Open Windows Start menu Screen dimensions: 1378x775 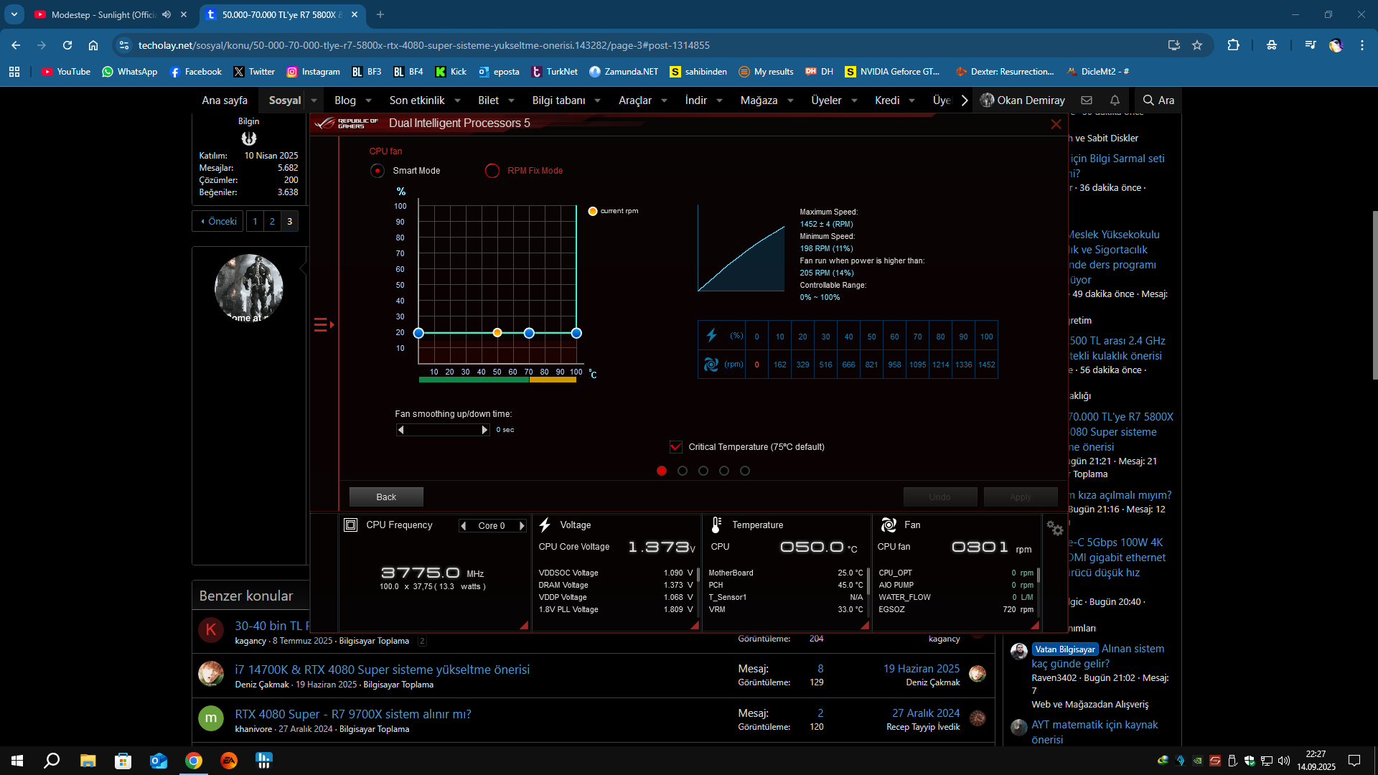point(17,761)
